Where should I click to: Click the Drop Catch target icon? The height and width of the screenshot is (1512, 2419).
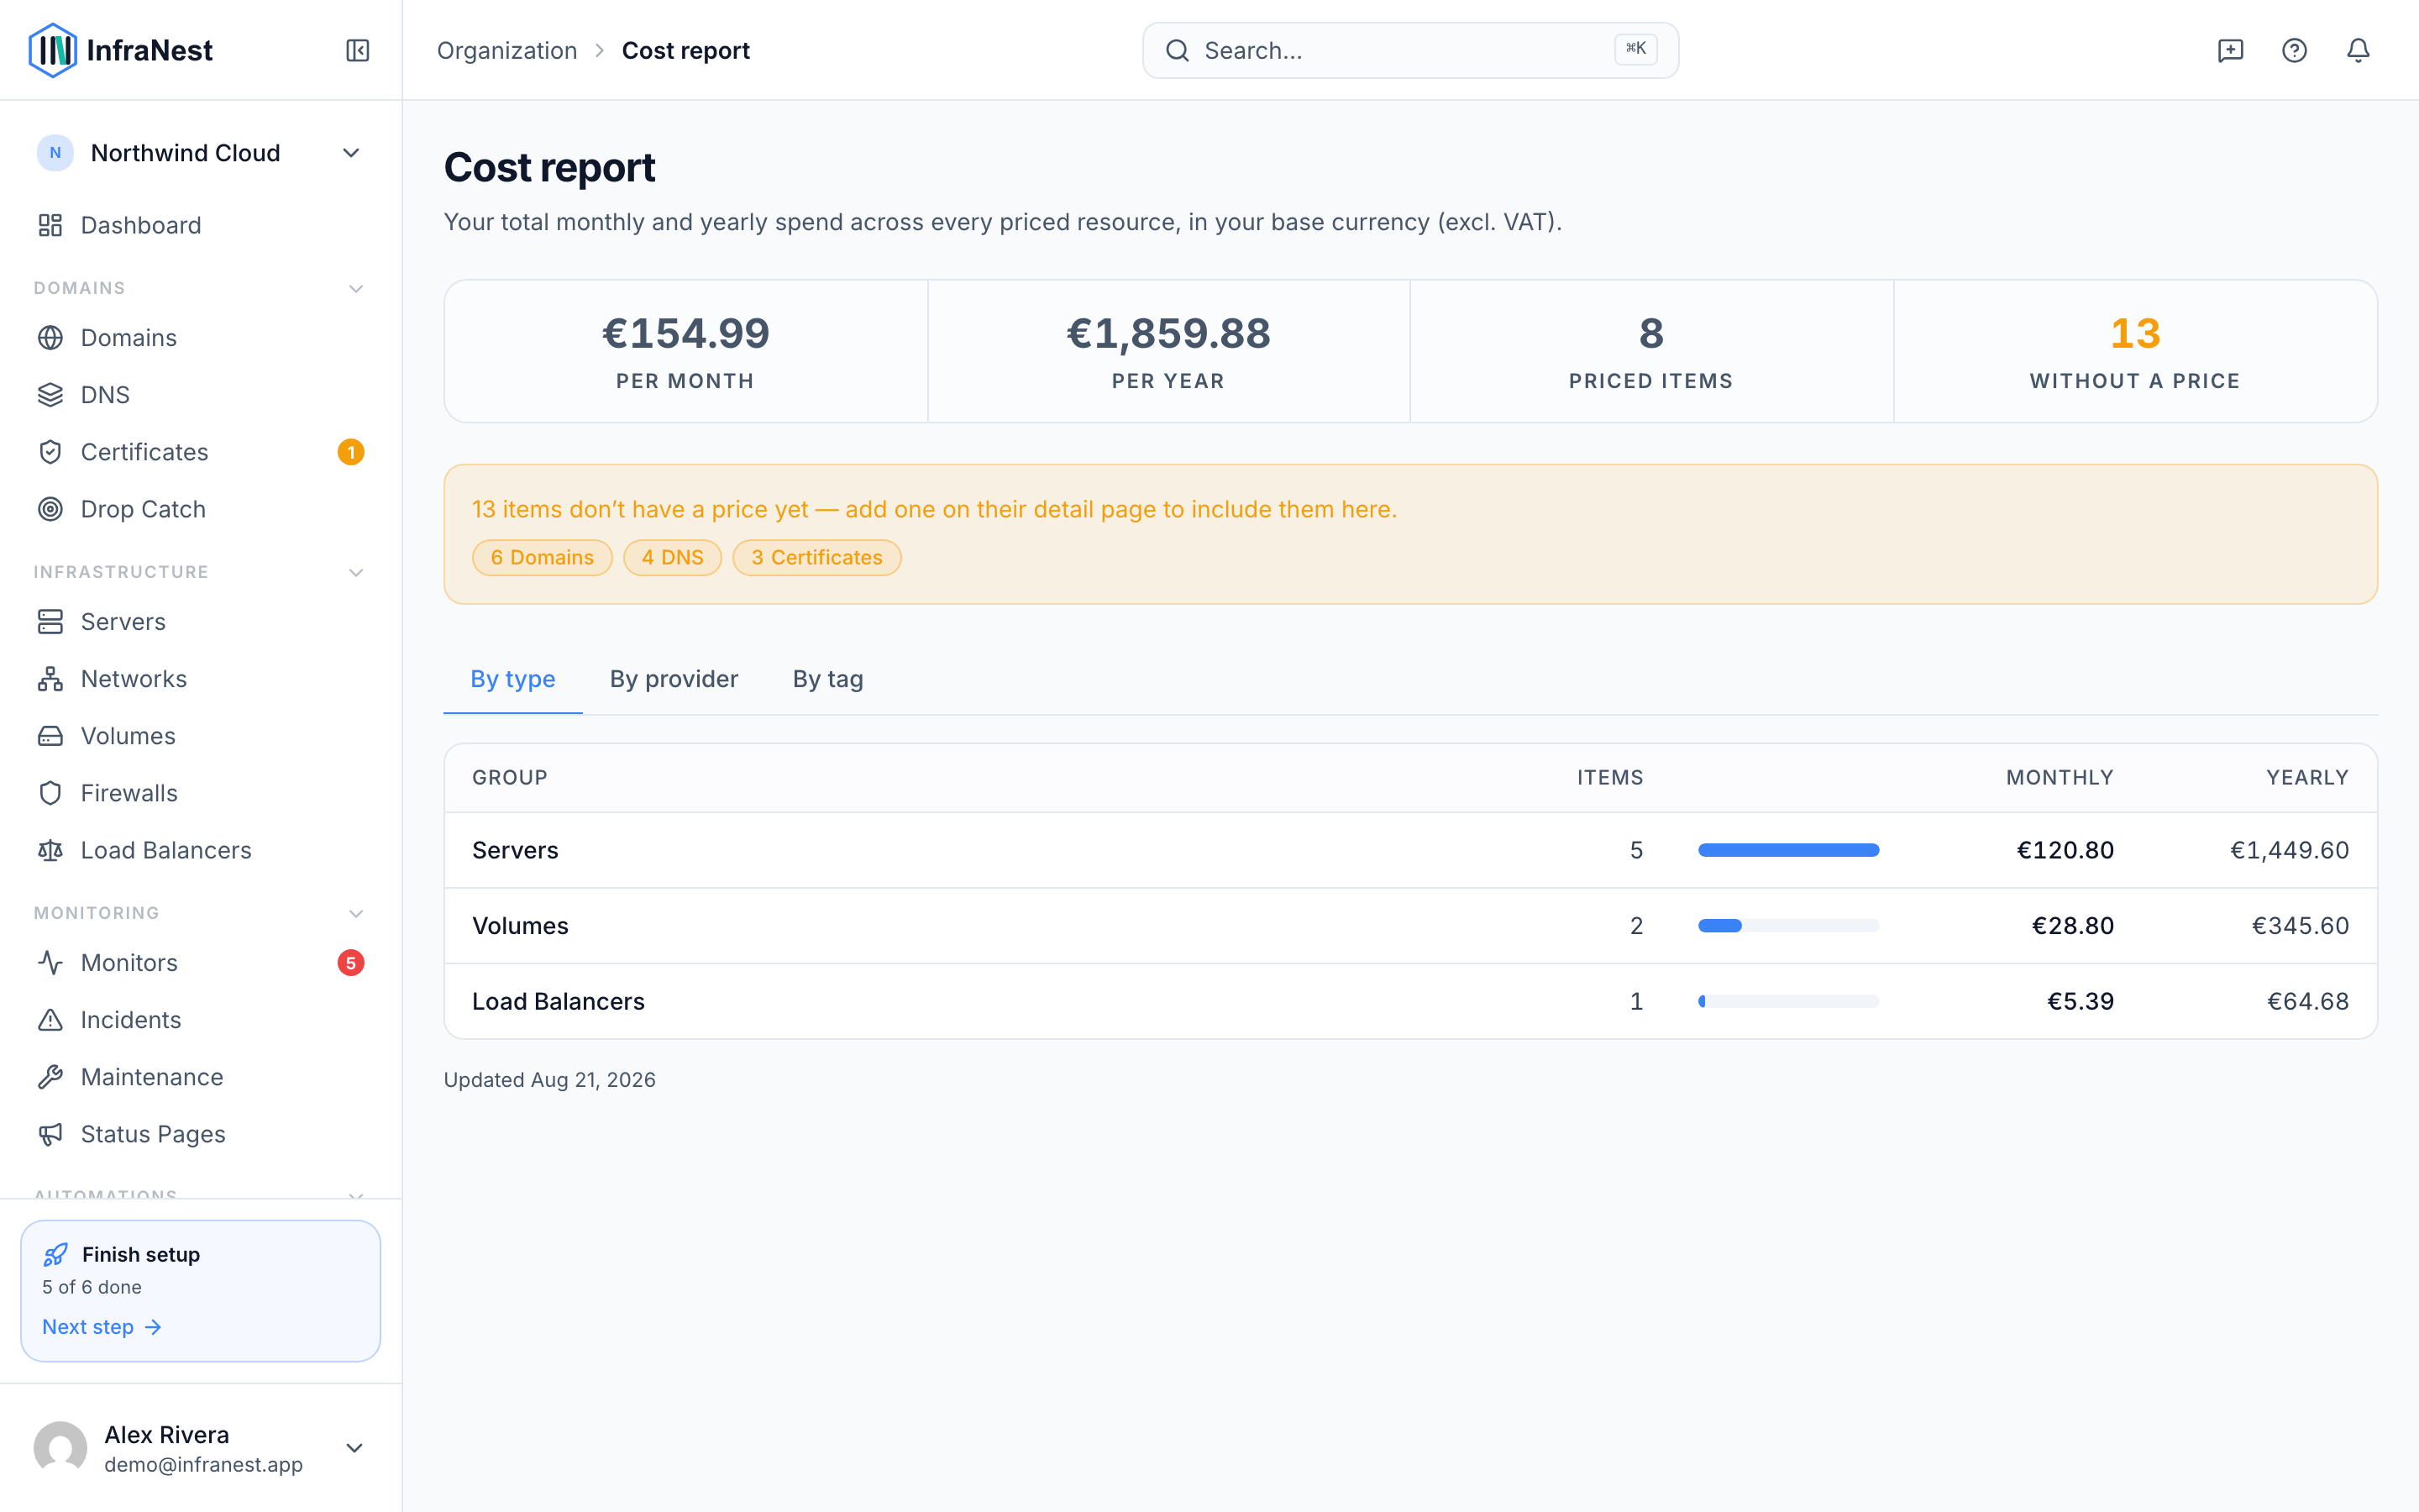[50, 509]
